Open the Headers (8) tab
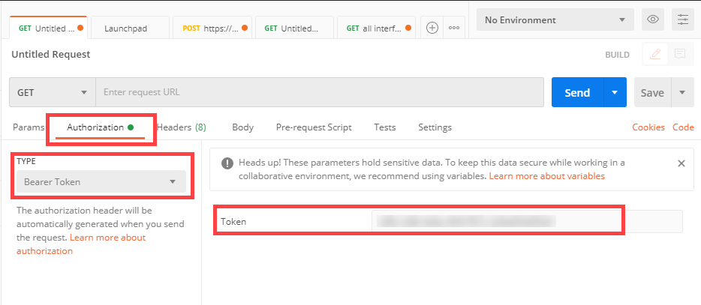Viewport: 701px width, 305px height. click(x=181, y=127)
